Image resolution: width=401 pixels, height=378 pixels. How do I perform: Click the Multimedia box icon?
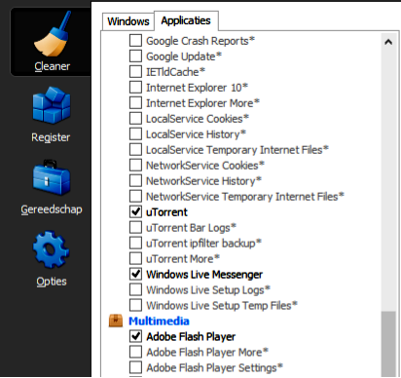click(116, 321)
